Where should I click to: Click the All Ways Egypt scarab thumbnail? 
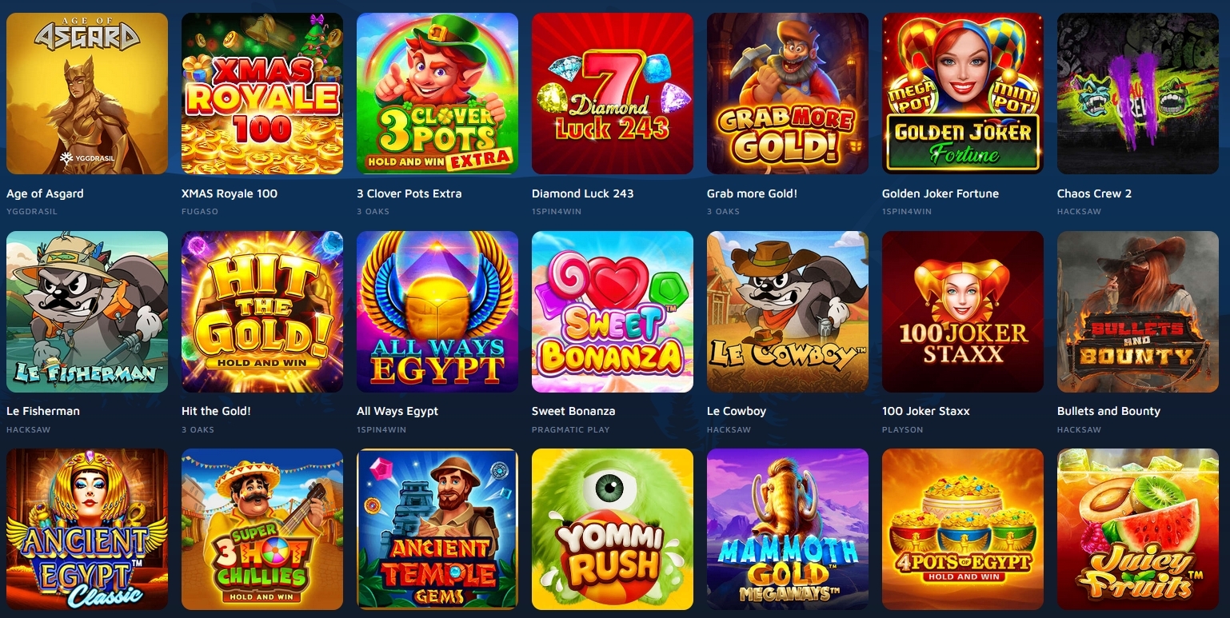coord(437,312)
